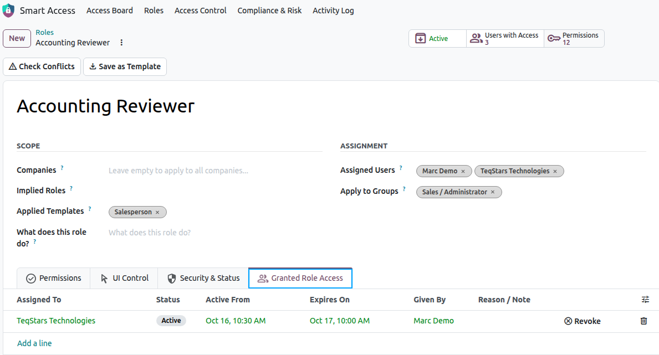Switch to the UI Control tab
This screenshot has height=355, width=659.
tap(124, 278)
